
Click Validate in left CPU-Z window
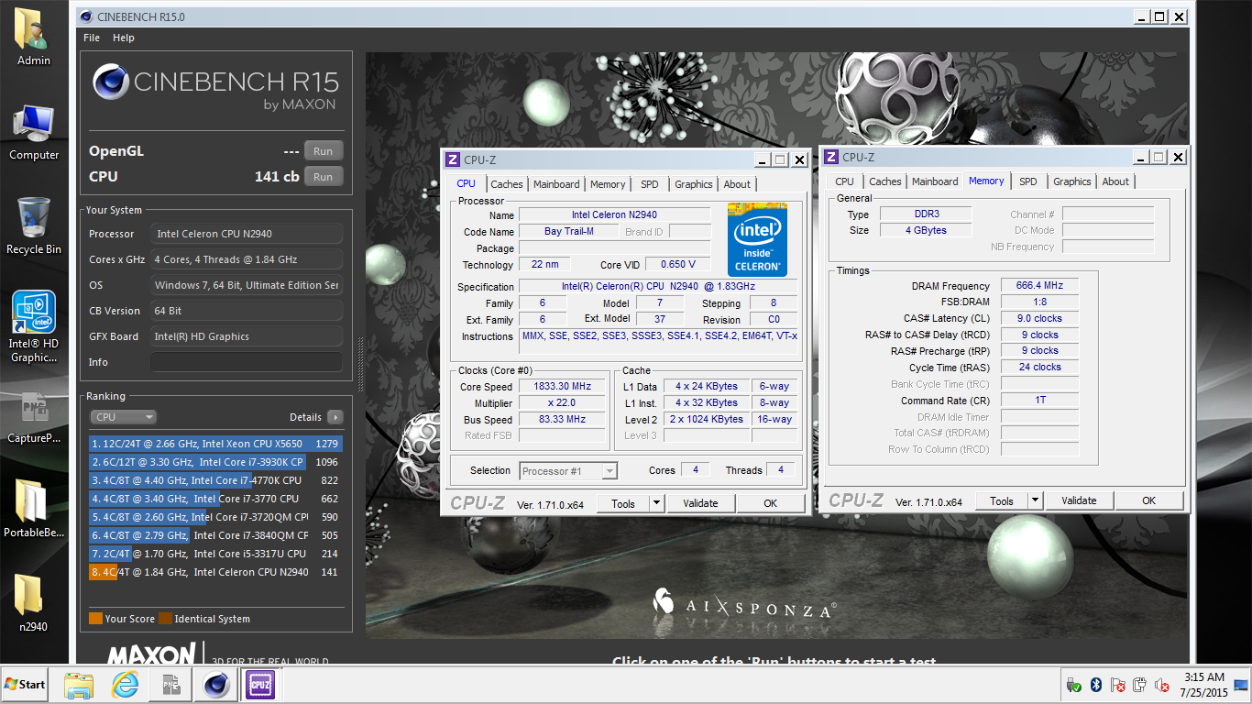700,503
